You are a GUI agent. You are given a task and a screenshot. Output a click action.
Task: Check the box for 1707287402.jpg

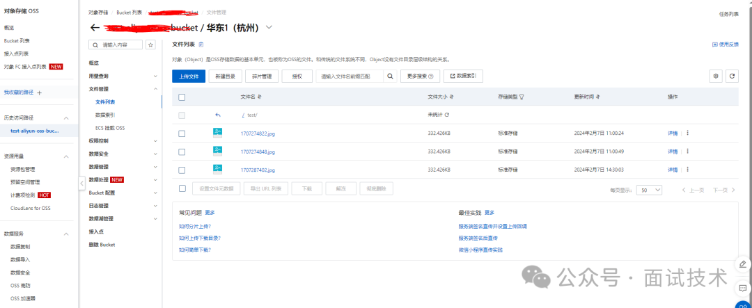pos(182,170)
